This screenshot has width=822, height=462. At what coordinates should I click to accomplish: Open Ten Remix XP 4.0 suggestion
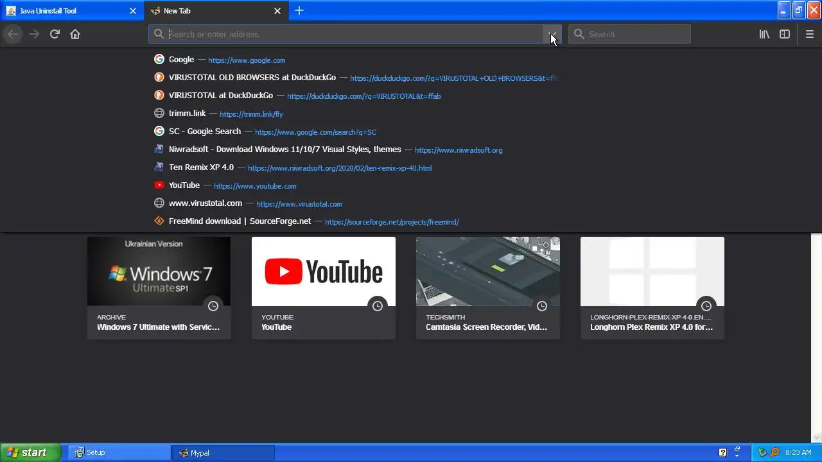411,167
